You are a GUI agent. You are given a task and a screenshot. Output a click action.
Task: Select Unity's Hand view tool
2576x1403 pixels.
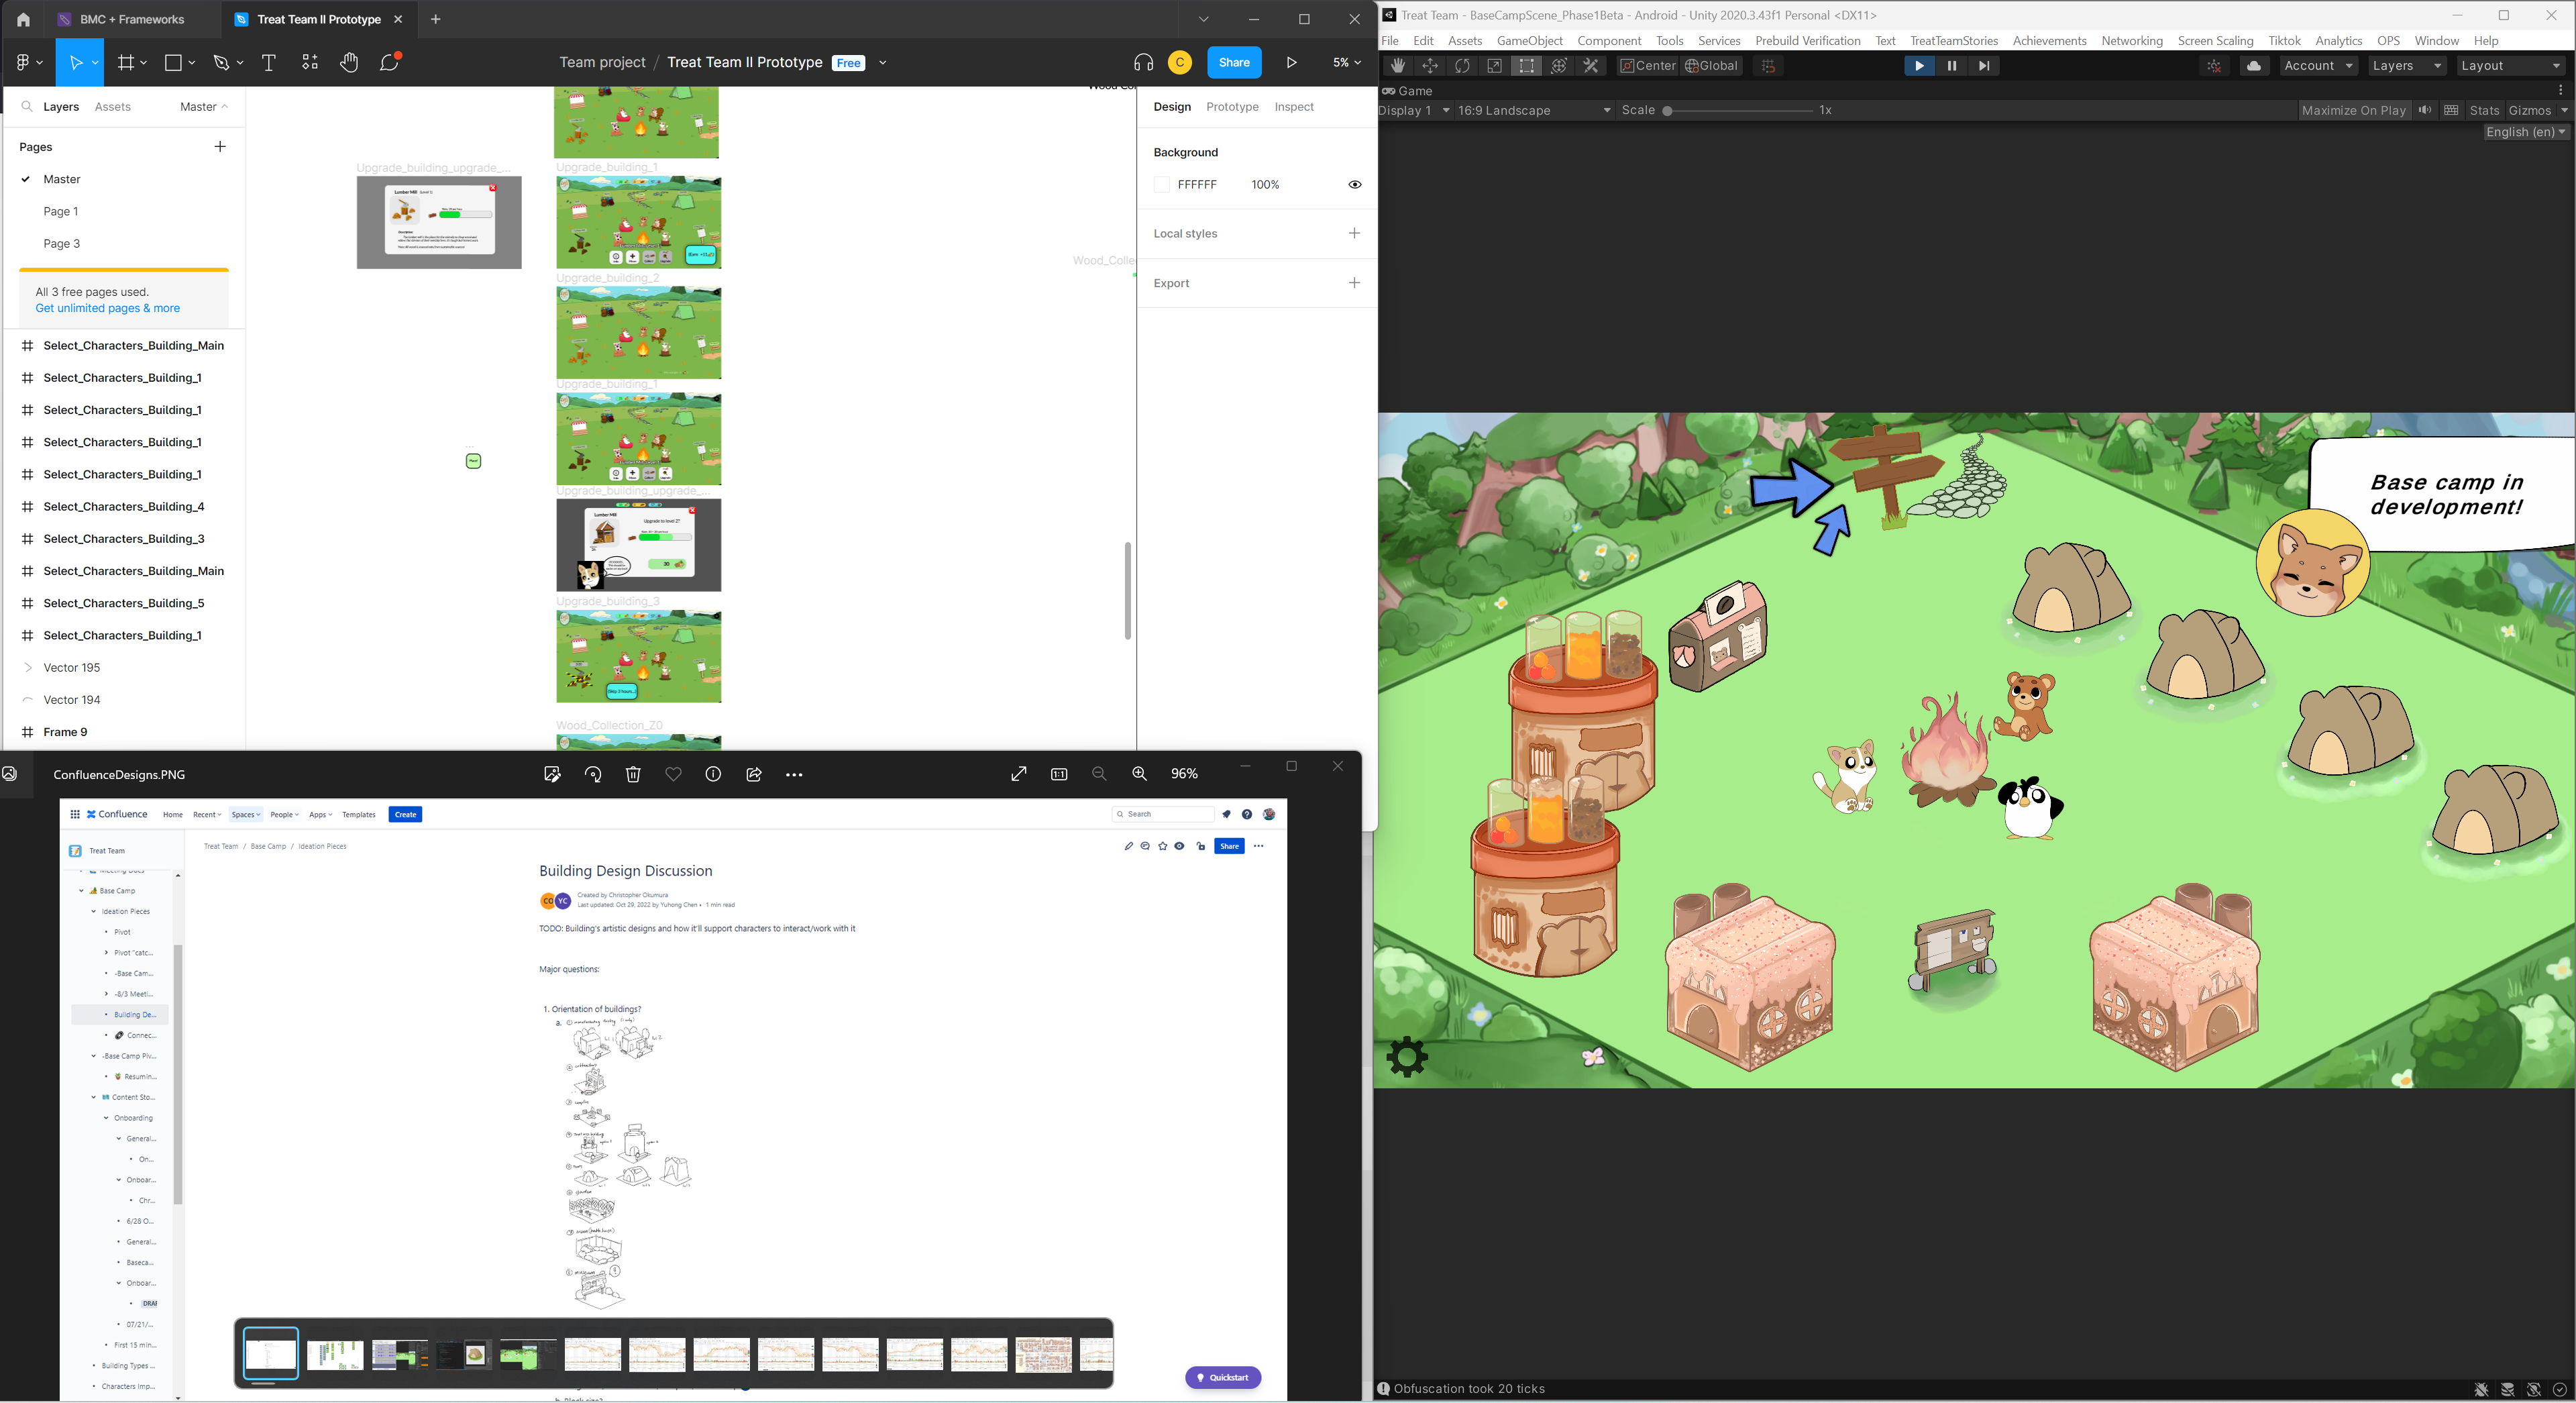[x=1398, y=66]
